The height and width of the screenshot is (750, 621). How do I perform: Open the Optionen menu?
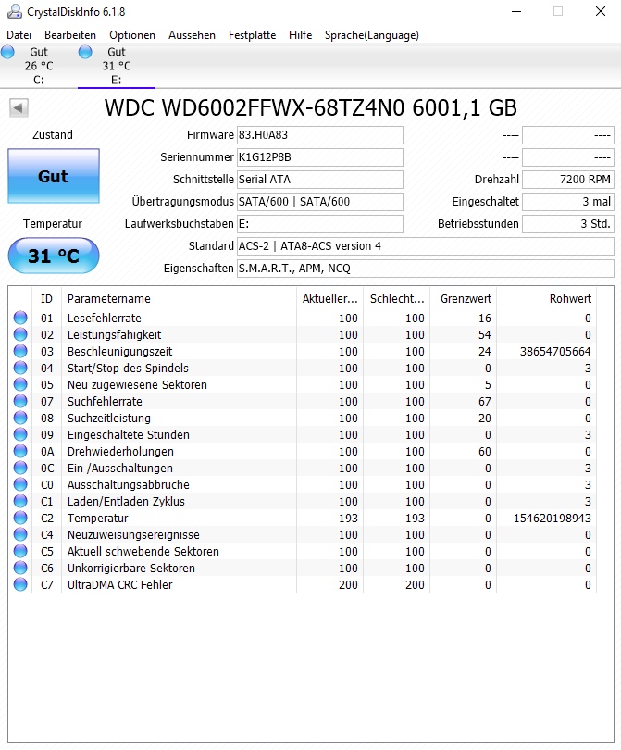click(x=132, y=35)
